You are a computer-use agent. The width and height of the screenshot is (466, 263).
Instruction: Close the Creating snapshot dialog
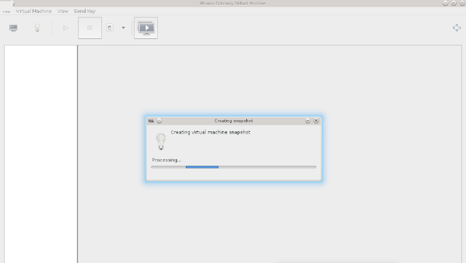pyautogui.click(x=316, y=121)
